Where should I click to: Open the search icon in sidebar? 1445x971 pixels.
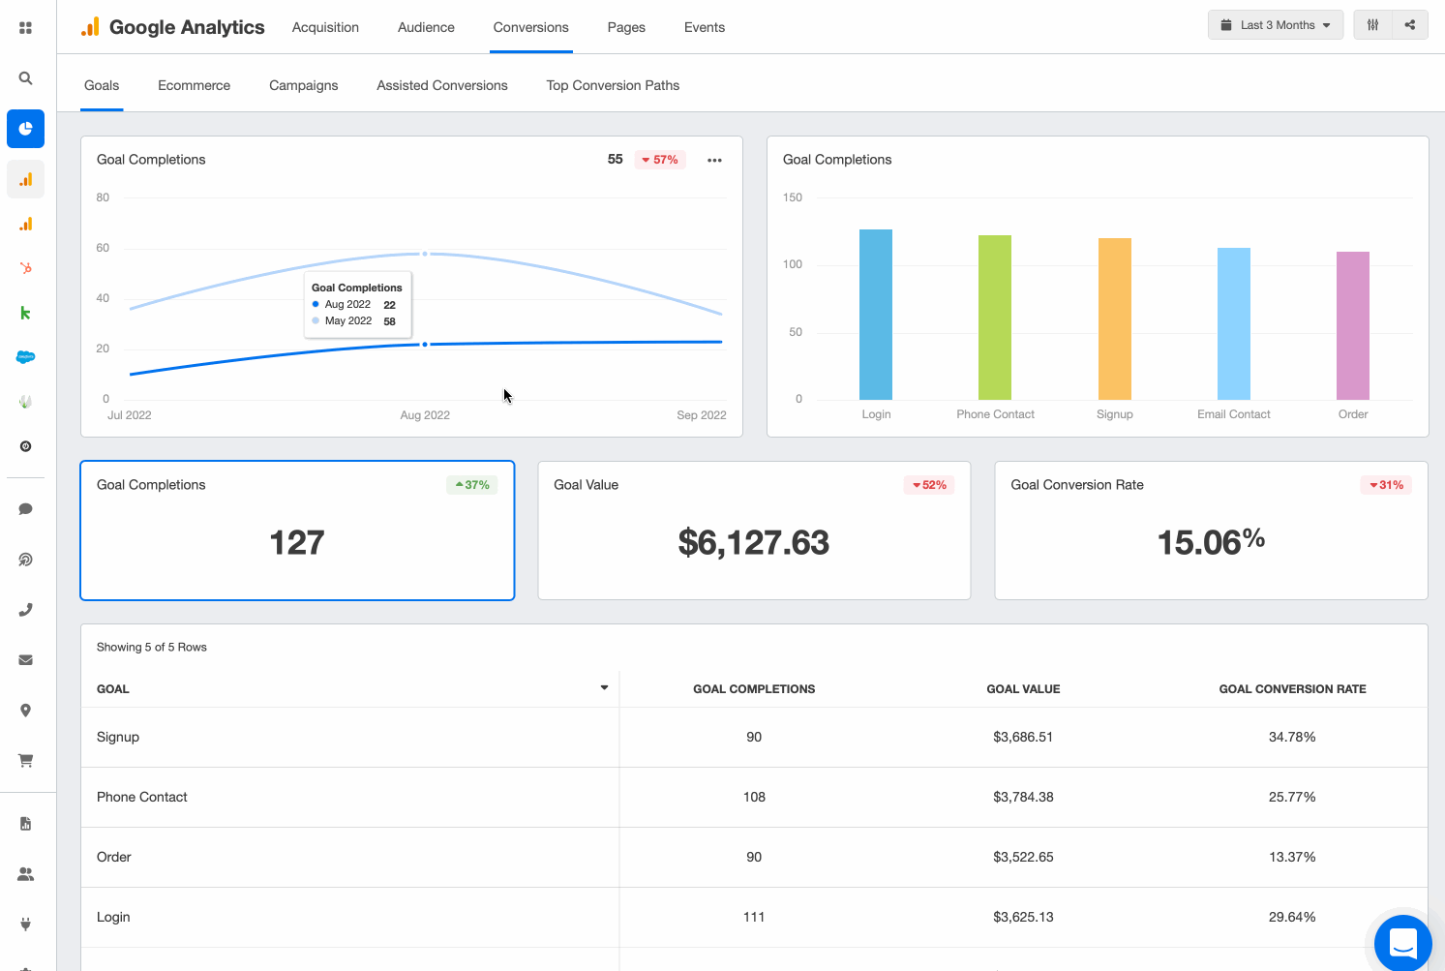tap(26, 78)
